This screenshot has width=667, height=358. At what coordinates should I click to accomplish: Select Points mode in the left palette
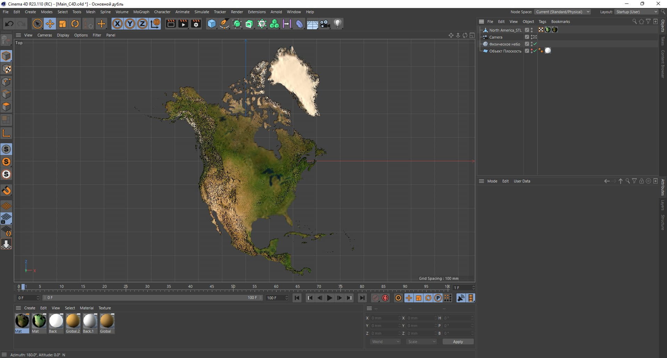point(6,82)
